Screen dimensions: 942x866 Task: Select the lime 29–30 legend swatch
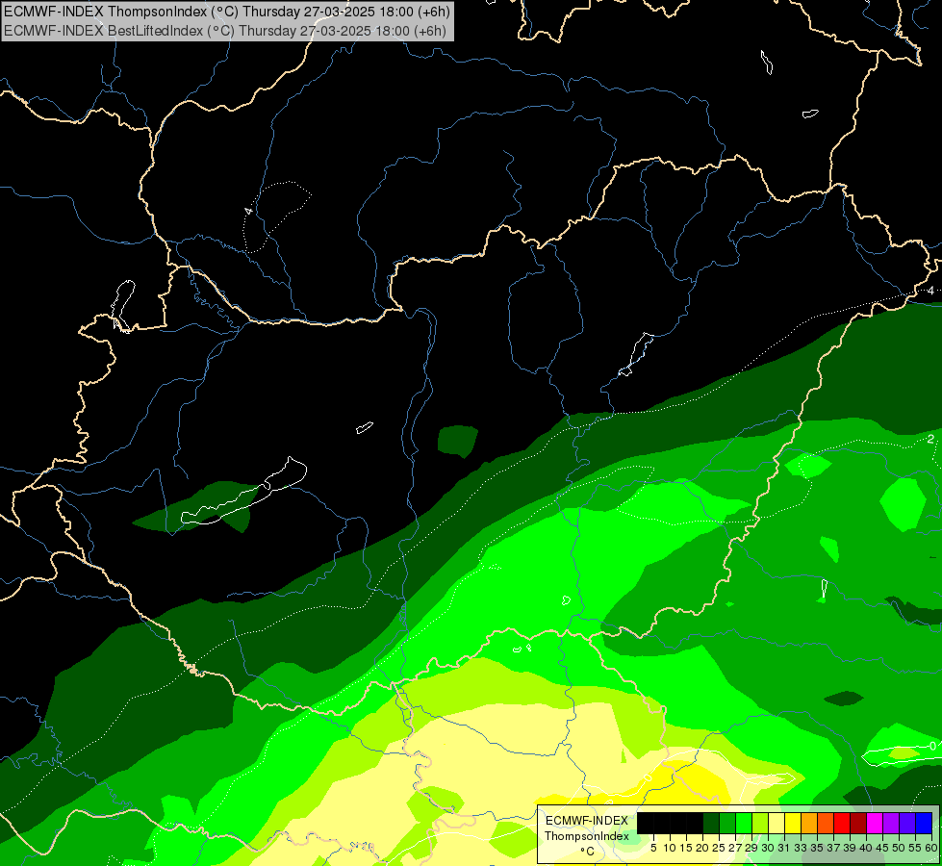(x=760, y=823)
